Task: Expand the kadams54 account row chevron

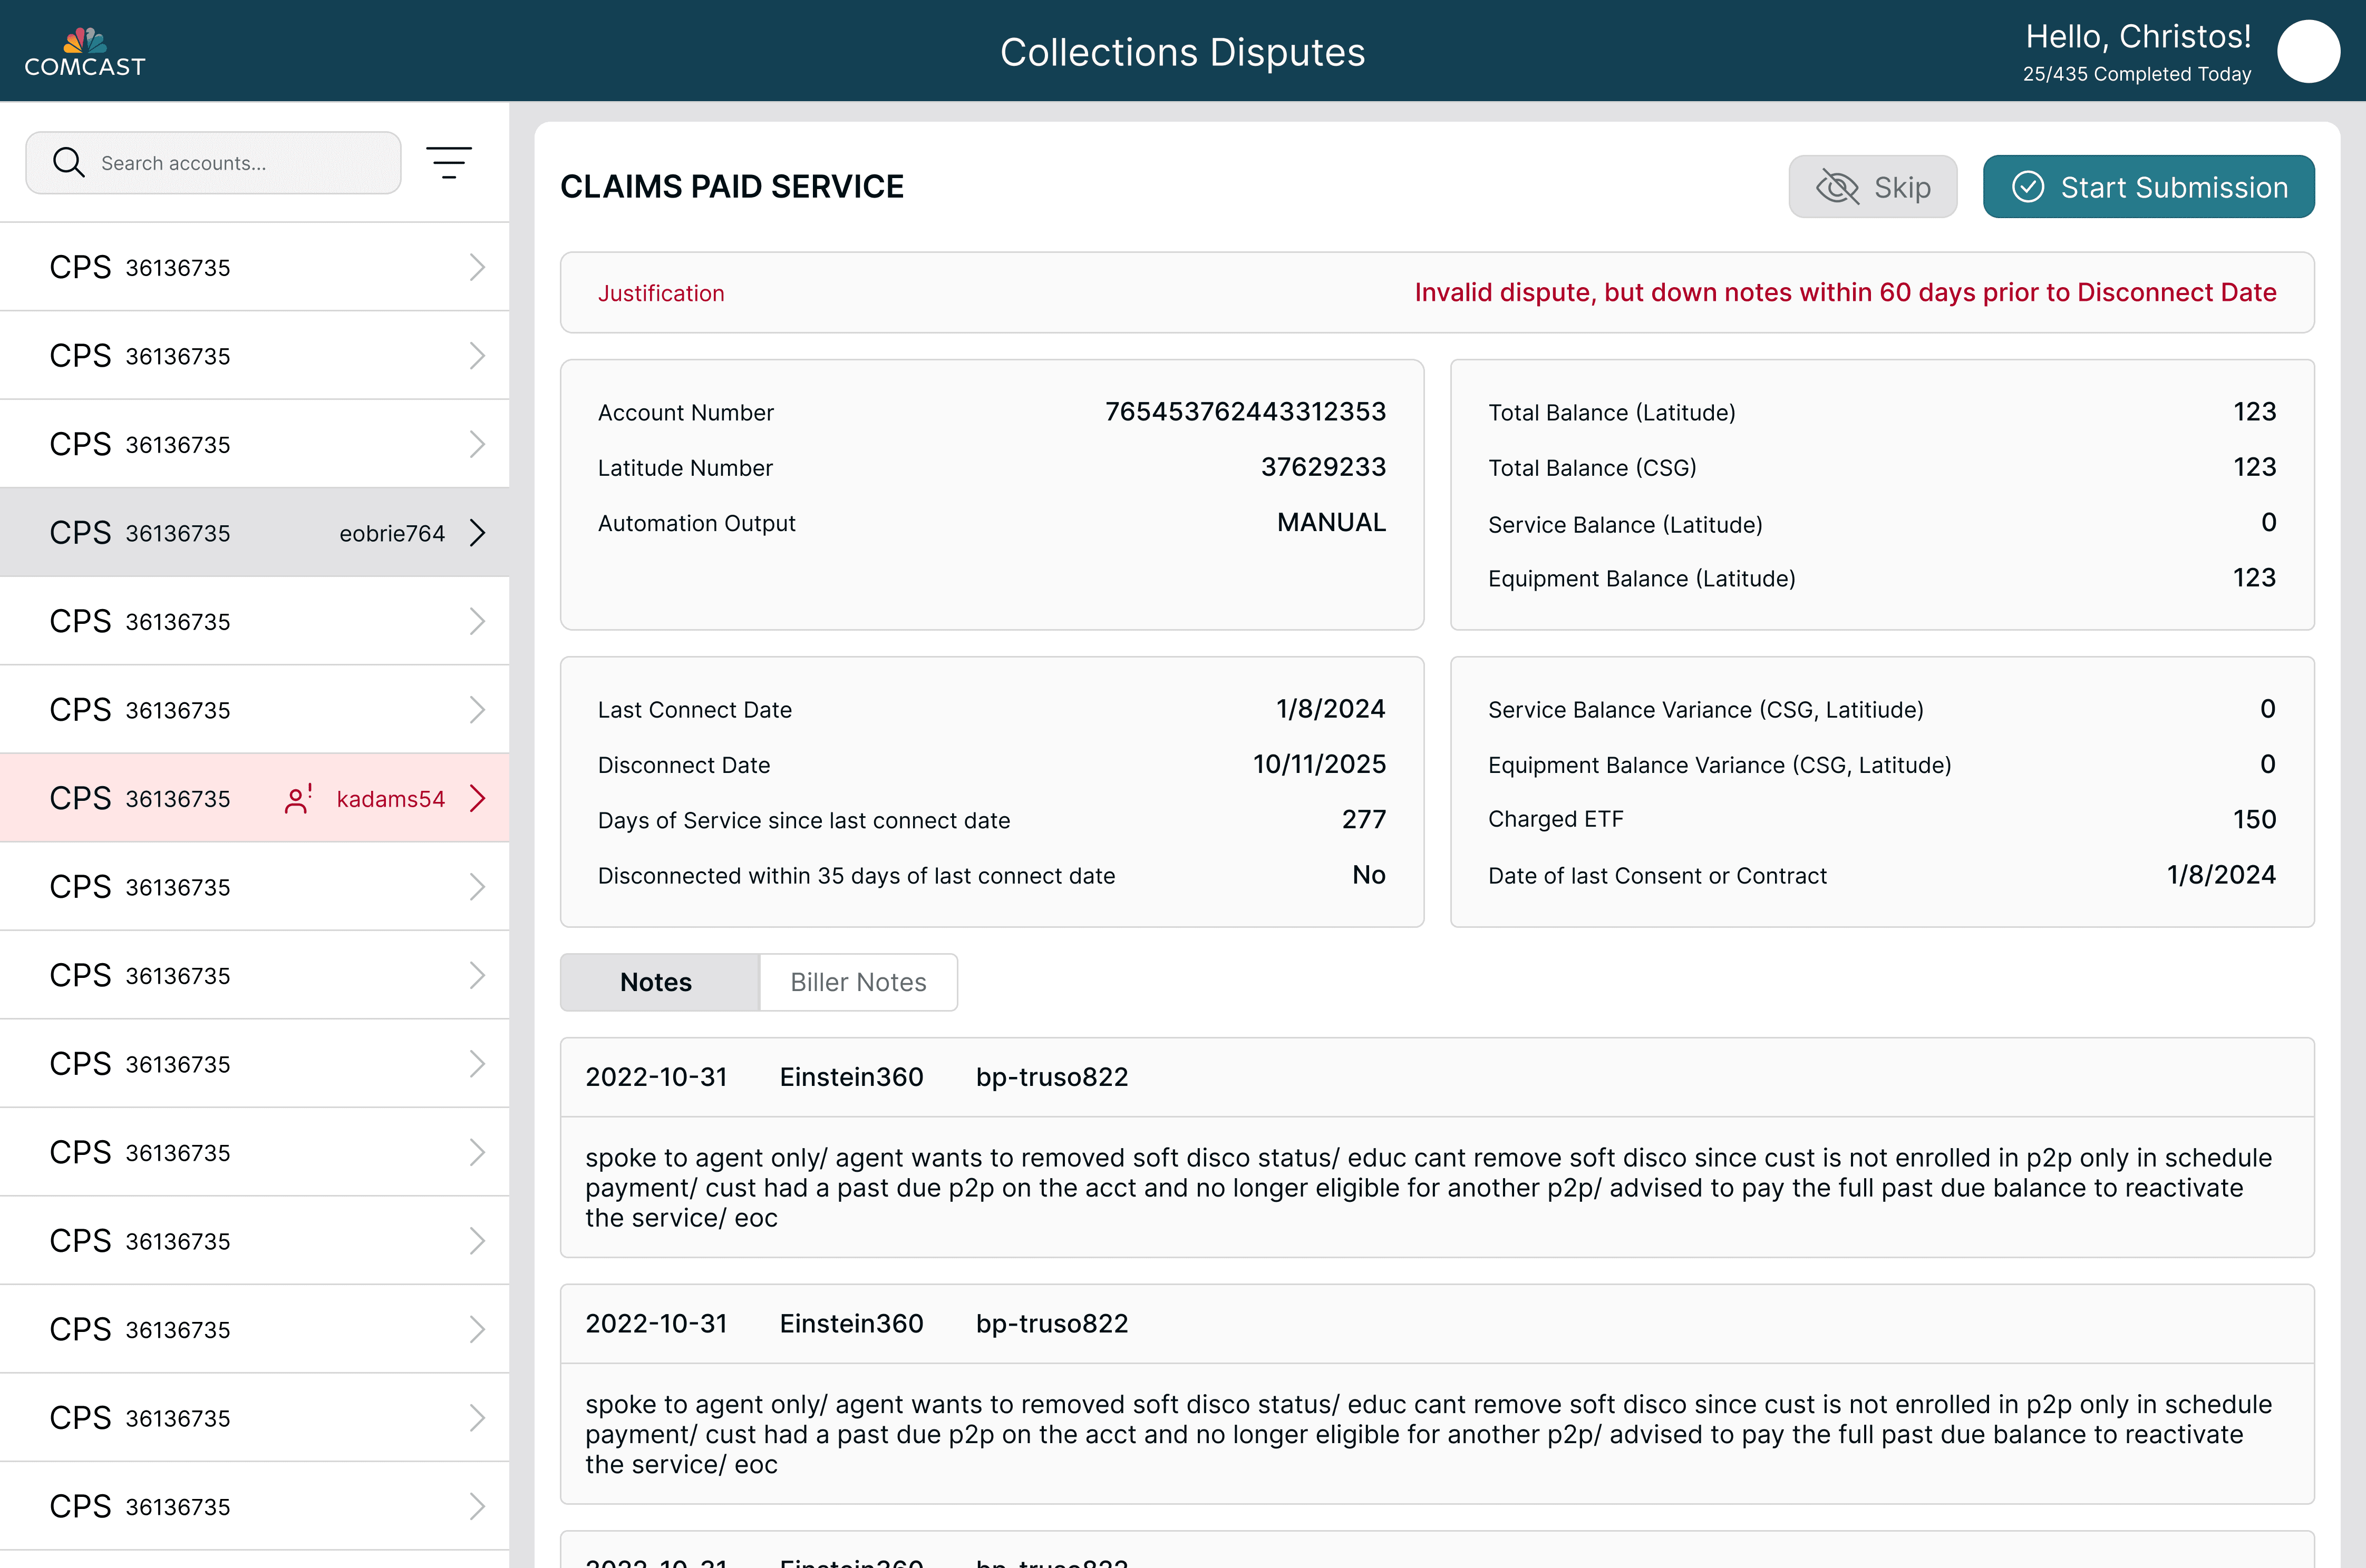Action: pos(477,798)
